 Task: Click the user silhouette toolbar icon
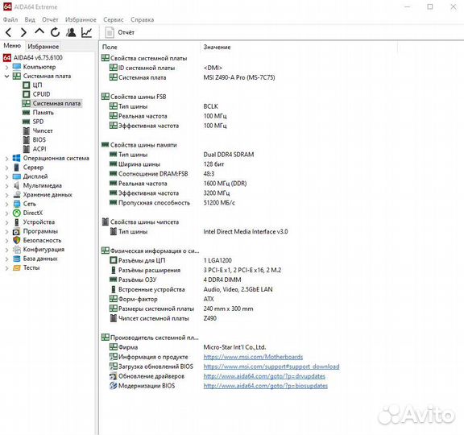[x=71, y=32]
